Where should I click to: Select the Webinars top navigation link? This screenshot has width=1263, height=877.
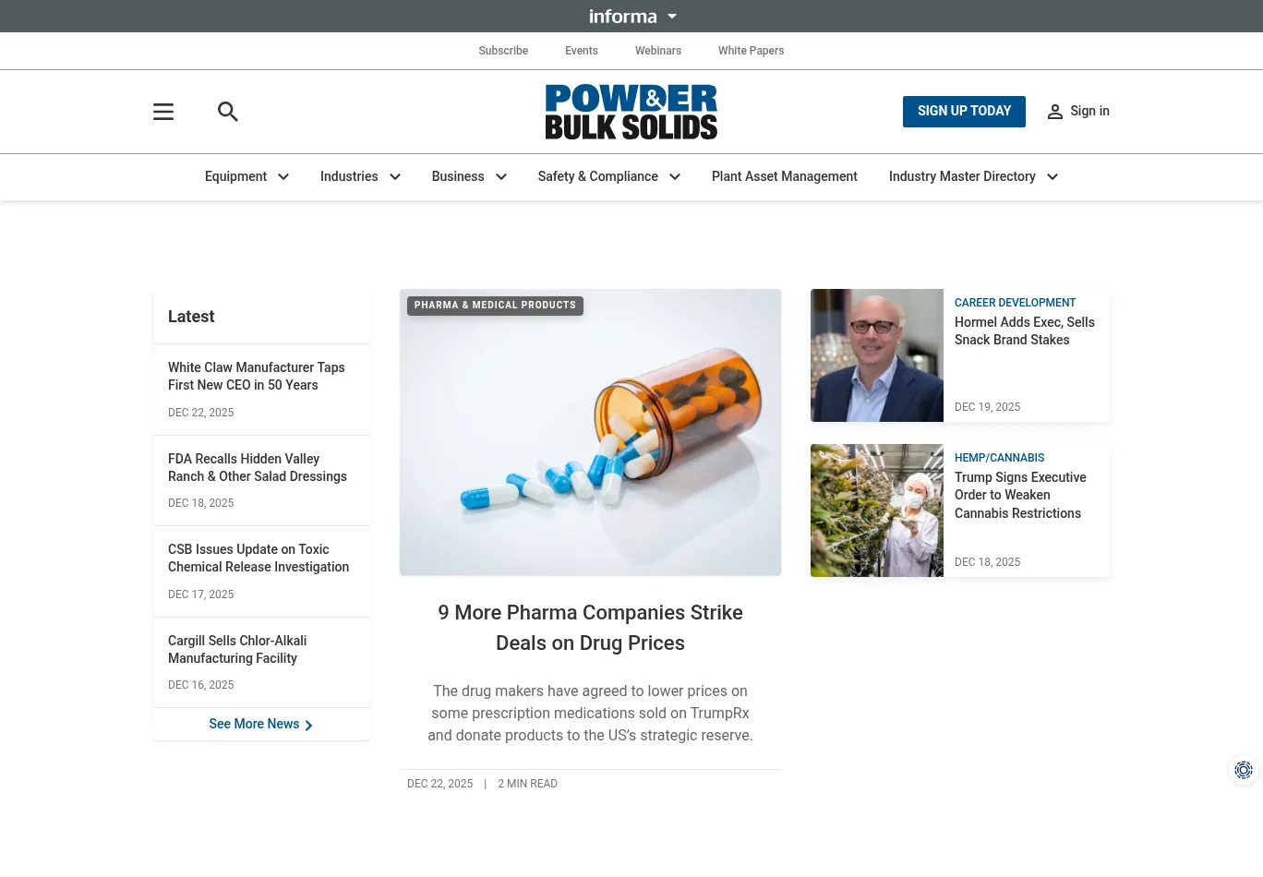pyautogui.click(x=658, y=51)
